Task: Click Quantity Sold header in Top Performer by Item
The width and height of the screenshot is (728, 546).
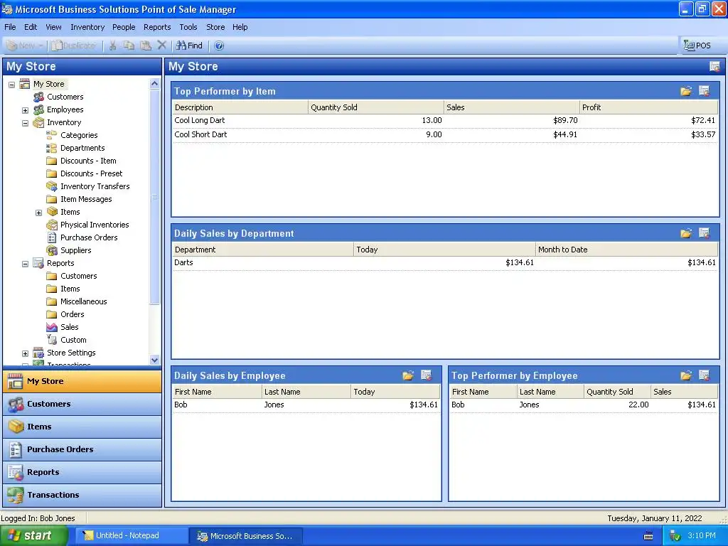Action: [375, 107]
